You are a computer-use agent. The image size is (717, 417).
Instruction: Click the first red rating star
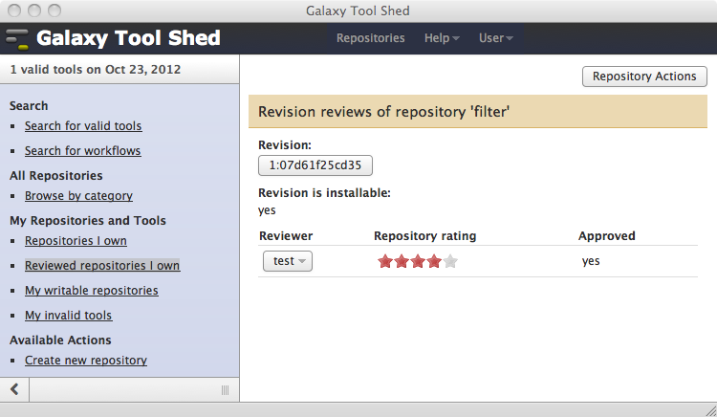(x=385, y=261)
